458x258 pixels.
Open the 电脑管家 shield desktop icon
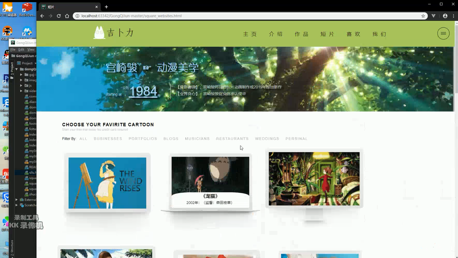click(x=6, y=200)
